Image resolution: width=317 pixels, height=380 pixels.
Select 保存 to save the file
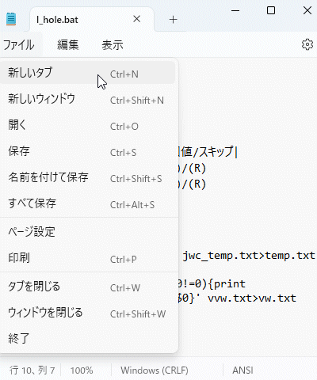pyautogui.click(x=87, y=151)
